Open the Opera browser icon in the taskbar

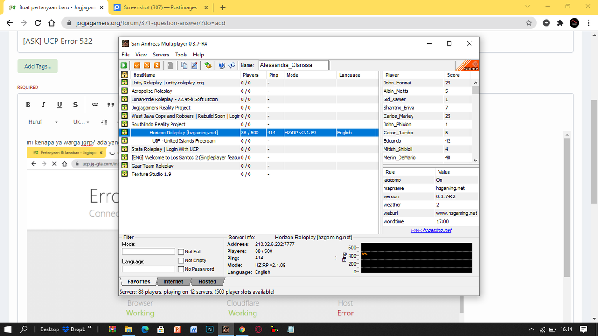(258, 329)
